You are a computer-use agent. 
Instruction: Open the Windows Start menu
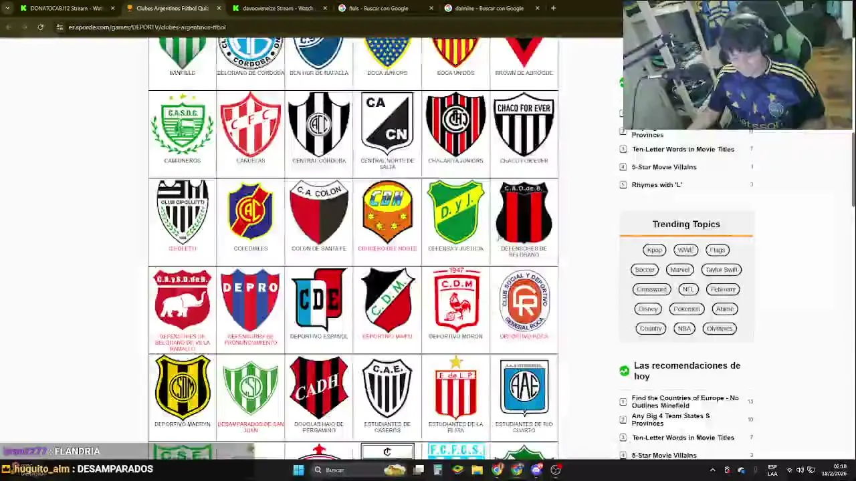click(x=298, y=470)
